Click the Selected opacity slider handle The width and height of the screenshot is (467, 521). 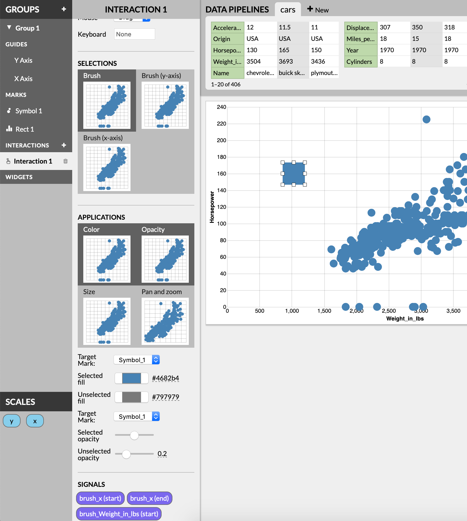point(134,435)
